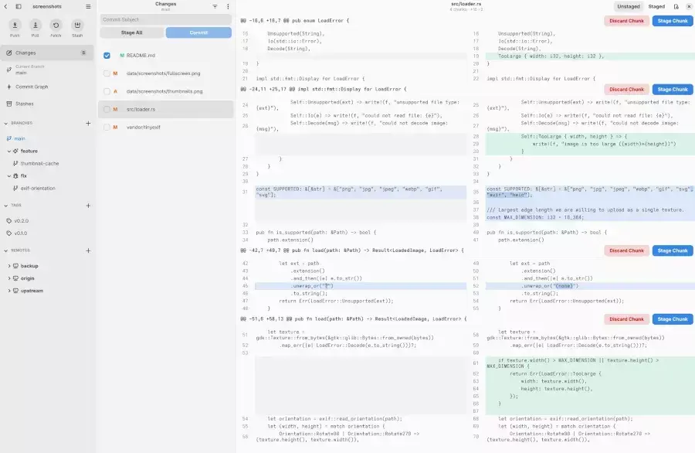The width and height of the screenshot is (695, 453).
Task: Click the fix folder bug icon
Action: coord(15,175)
